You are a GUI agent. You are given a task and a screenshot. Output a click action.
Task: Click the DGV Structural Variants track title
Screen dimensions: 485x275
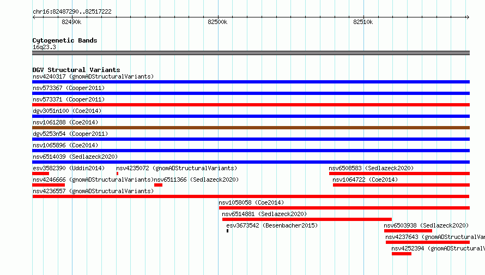(x=76, y=70)
